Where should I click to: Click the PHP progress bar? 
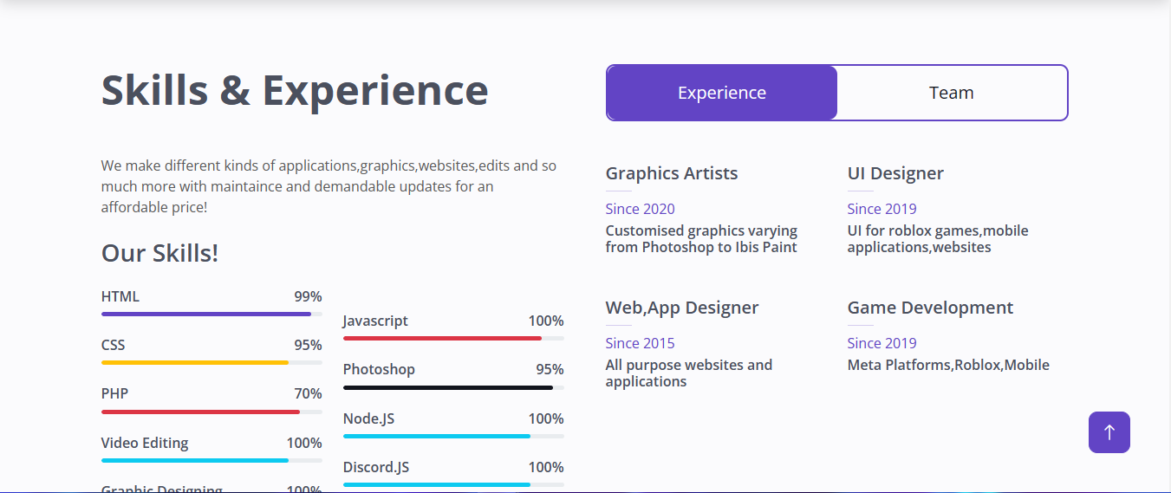pos(211,412)
